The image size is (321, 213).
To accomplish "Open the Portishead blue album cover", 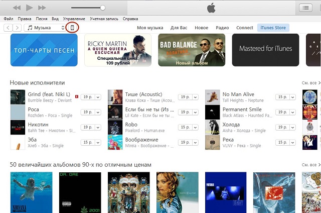I will coord(226,192).
